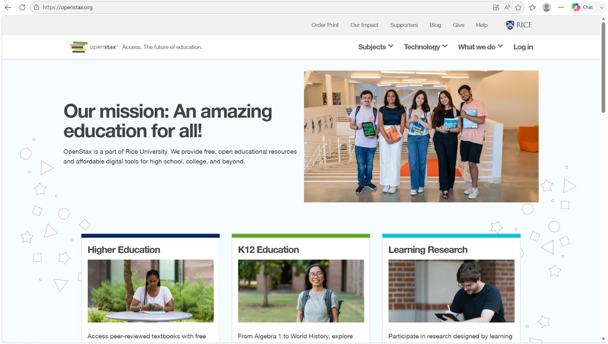Screen dimensions: 608x344
Task: Click the OpenStax logo
Action: point(94,47)
